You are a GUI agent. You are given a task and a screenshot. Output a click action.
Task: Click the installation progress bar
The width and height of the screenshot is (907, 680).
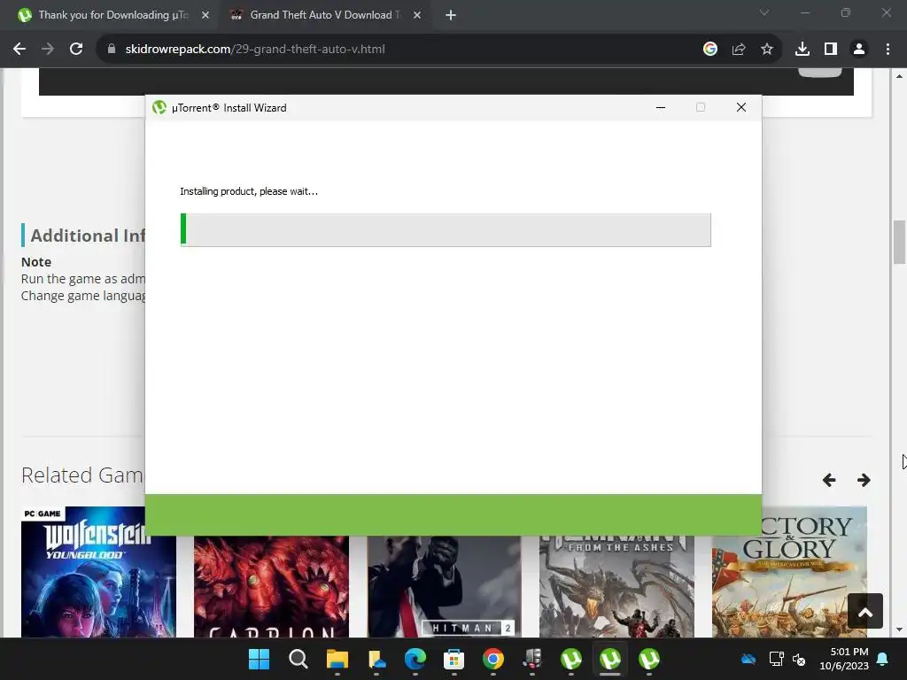[446, 230]
